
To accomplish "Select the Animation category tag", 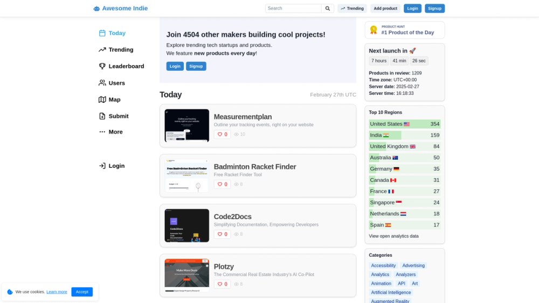I will click(381, 284).
